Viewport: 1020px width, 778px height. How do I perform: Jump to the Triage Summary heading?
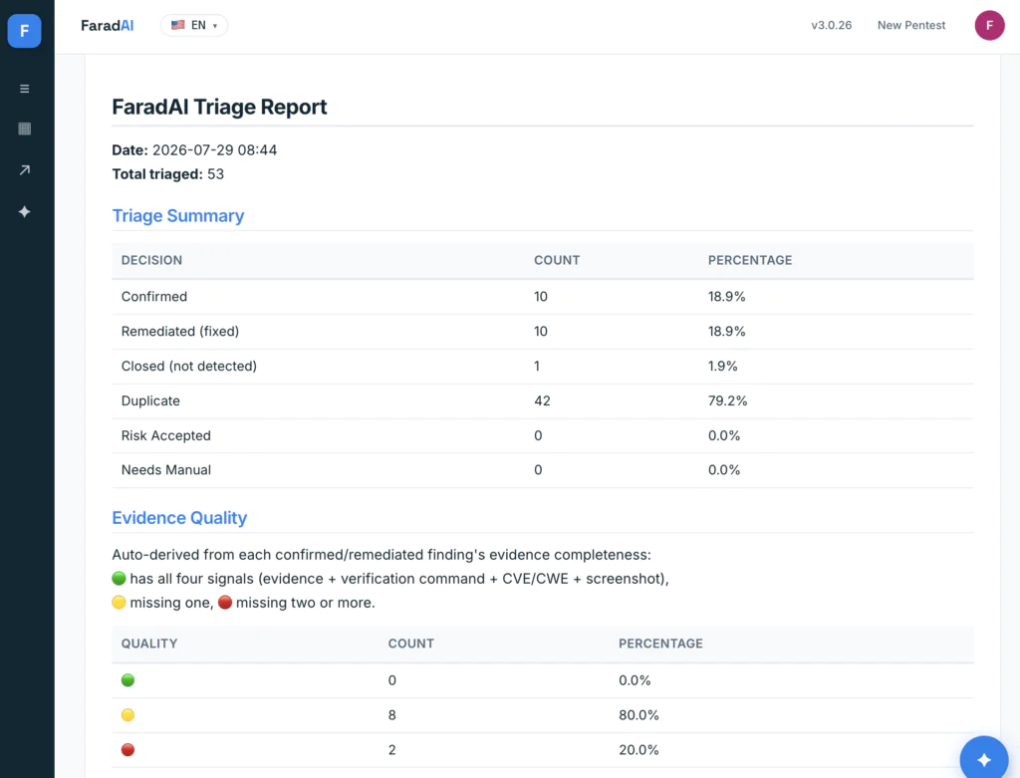177,215
